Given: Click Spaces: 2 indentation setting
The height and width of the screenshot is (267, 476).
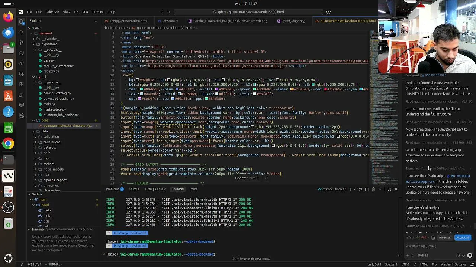Looking at the screenshot, I should [391, 264].
